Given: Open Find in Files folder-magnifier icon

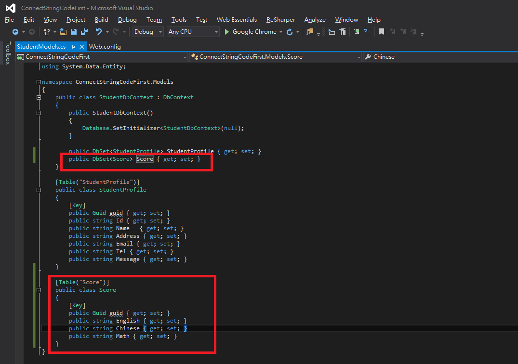Looking at the screenshot, I should pyautogui.click(x=309, y=32).
